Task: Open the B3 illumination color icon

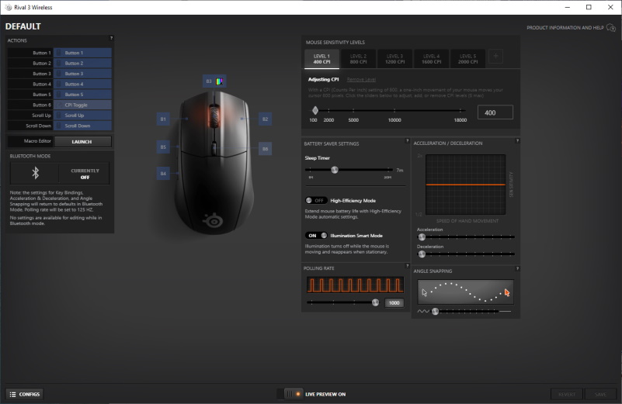Action: coord(219,81)
